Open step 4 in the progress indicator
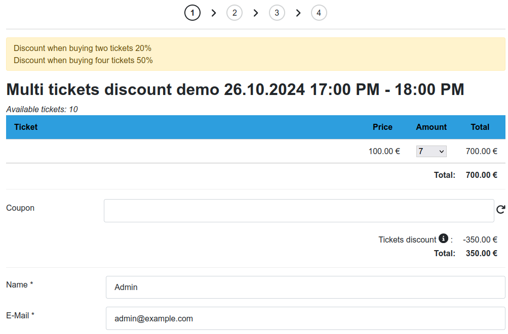Viewport: 508px width, 334px height. point(319,13)
